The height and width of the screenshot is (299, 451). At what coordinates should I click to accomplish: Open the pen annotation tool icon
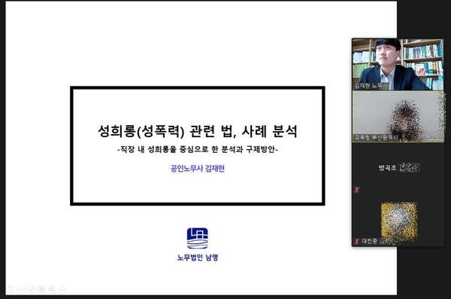point(32,289)
